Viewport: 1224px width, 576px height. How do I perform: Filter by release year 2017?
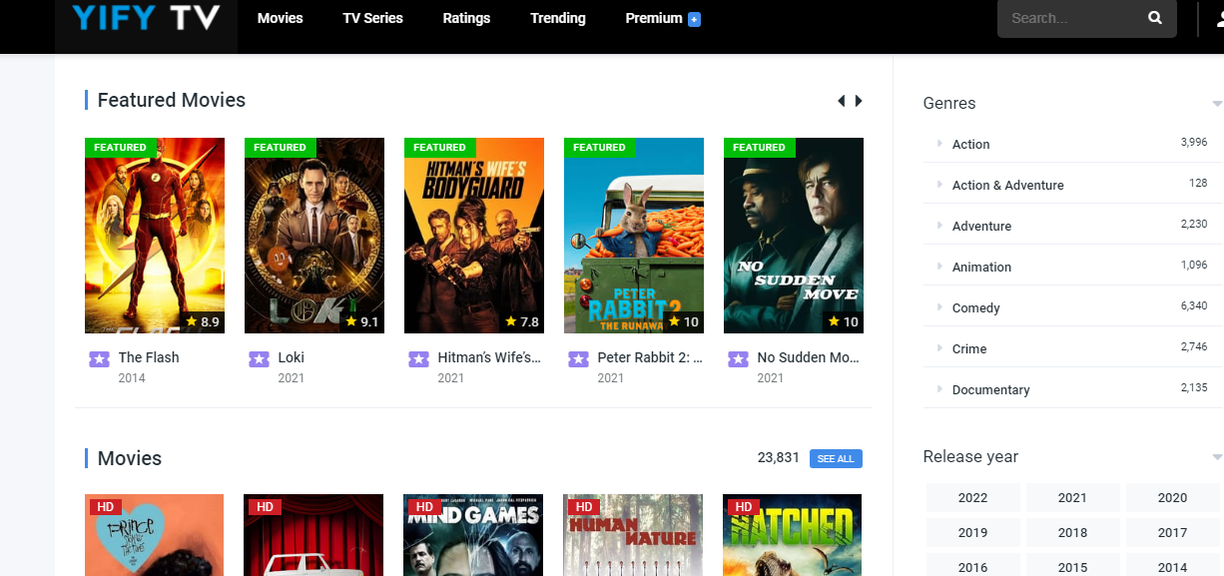pos(1172,533)
